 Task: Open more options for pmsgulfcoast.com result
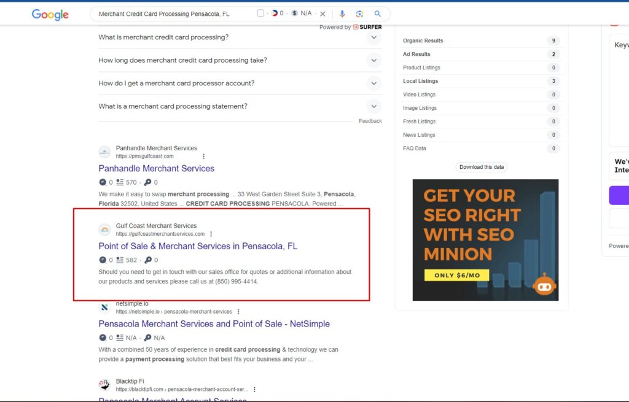tap(203, 157)
